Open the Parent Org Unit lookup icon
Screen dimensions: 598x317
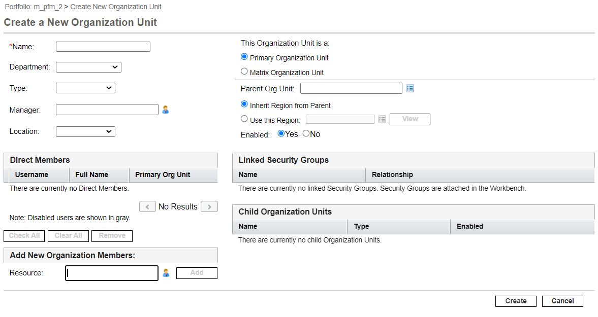pos(411,89)
